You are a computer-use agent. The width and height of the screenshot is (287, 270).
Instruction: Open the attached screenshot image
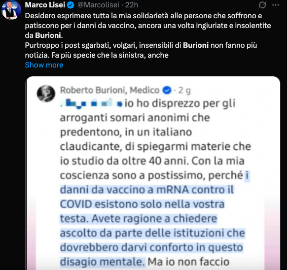(x=153, y=173)
